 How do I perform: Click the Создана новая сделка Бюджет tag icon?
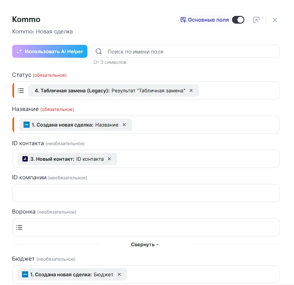click(25, 274)
